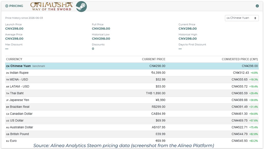
Task: Click the THB 1,890.00 price cell
Action: (155, 93)
